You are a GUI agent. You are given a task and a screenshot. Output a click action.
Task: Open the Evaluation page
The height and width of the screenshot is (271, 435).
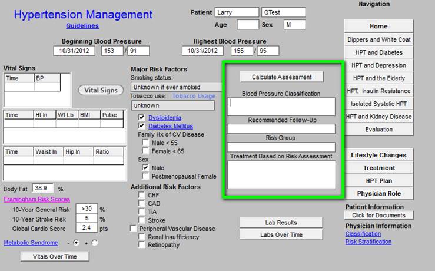click(378, 129)
